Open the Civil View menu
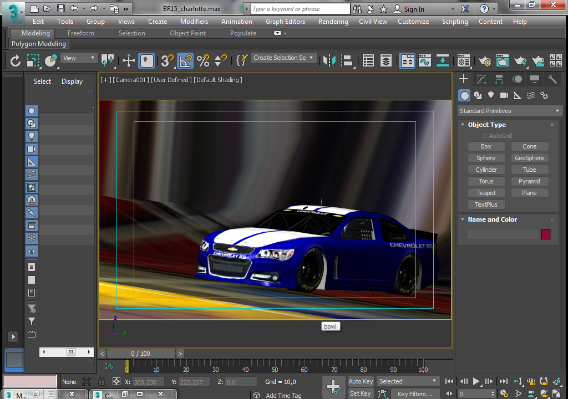The width and height of the screenshot is (568, 399). point(373,22)
